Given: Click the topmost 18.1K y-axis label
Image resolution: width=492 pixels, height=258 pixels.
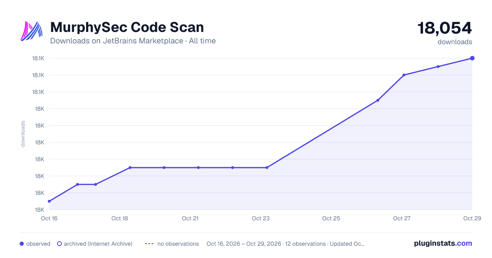Looking at the screenshot, I should coord(38,58).
